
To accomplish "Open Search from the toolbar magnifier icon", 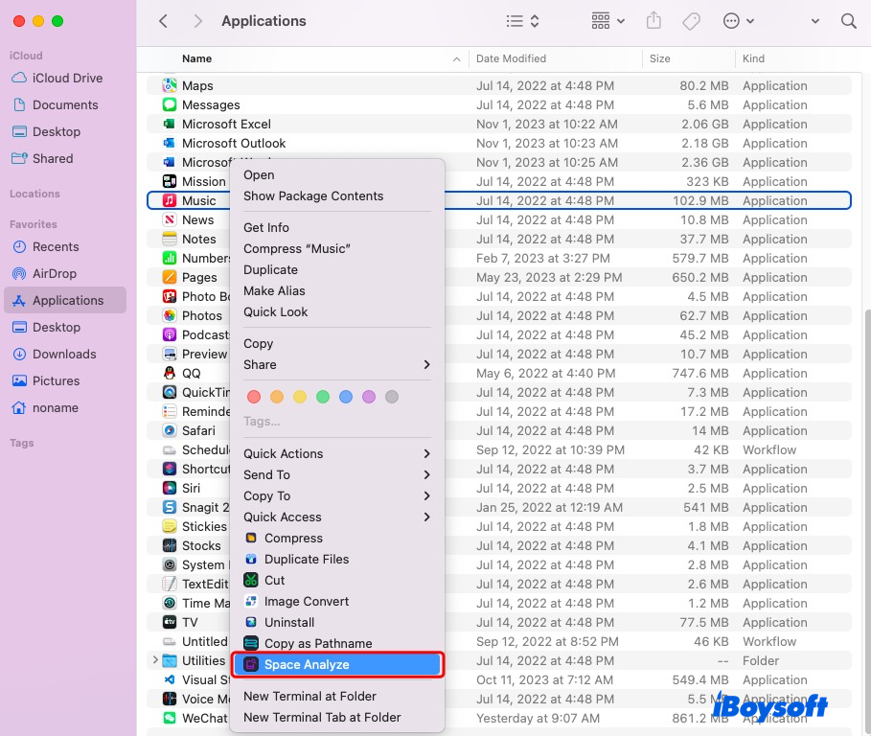I will pyautogui.click(x=848, y=20).
